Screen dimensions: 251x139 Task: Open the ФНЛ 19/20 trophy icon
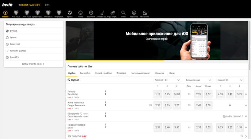(x=48, y=14)
